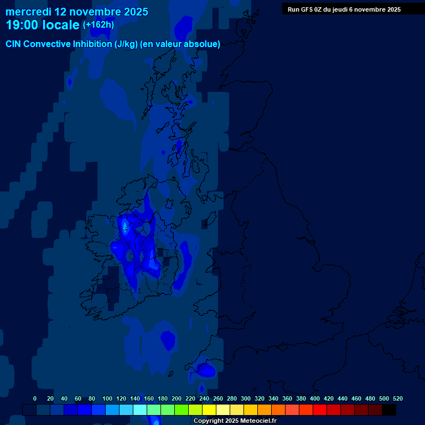Click the red 400 J/kg legend swatch
The image size is (425, 425).
[319, 410]
